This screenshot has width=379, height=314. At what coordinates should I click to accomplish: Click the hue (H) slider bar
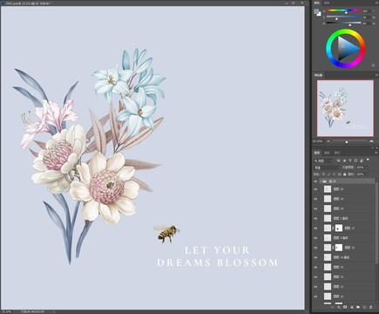pos(344,10)
